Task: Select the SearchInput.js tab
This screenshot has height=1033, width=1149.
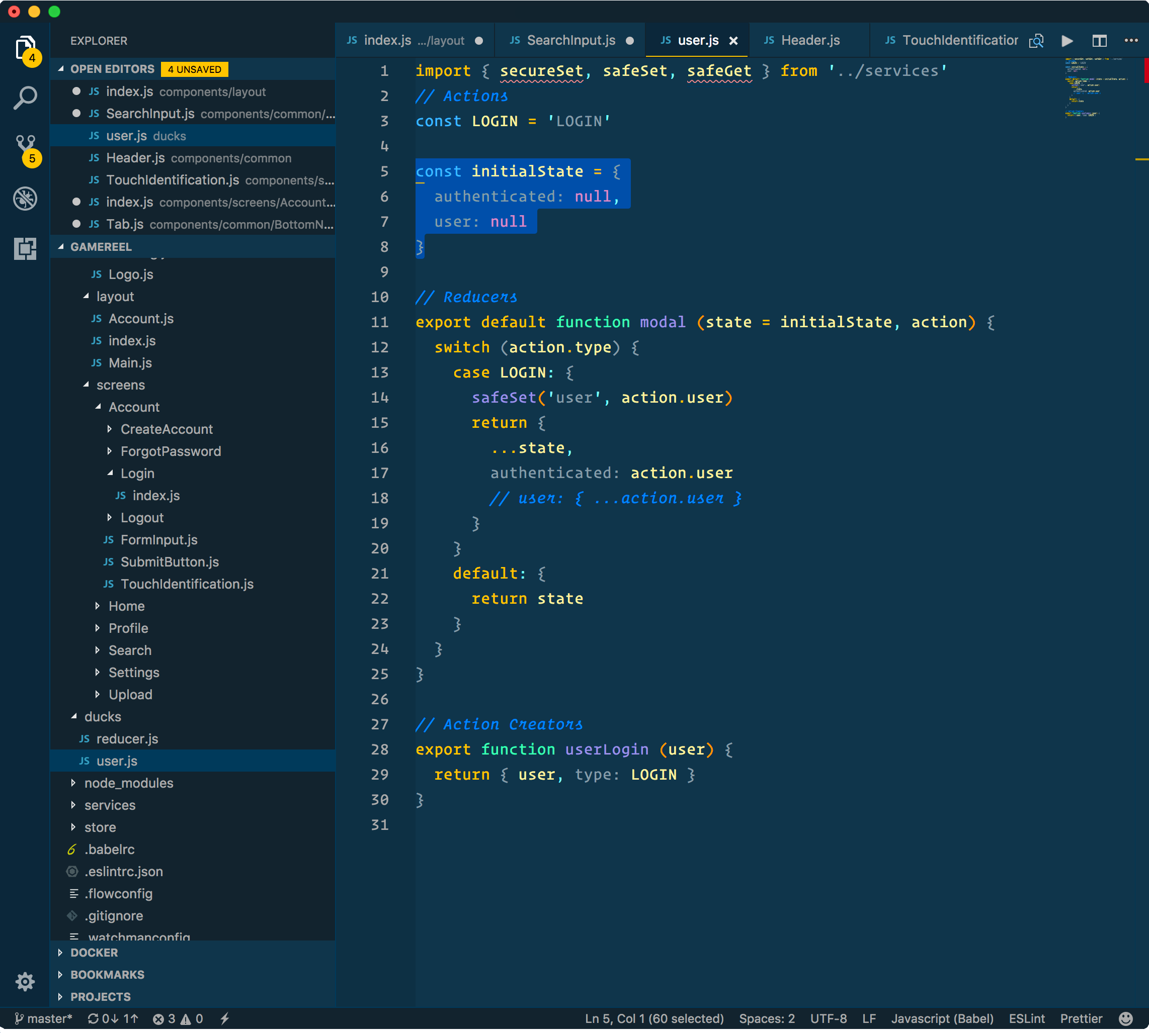Action: 565,41
